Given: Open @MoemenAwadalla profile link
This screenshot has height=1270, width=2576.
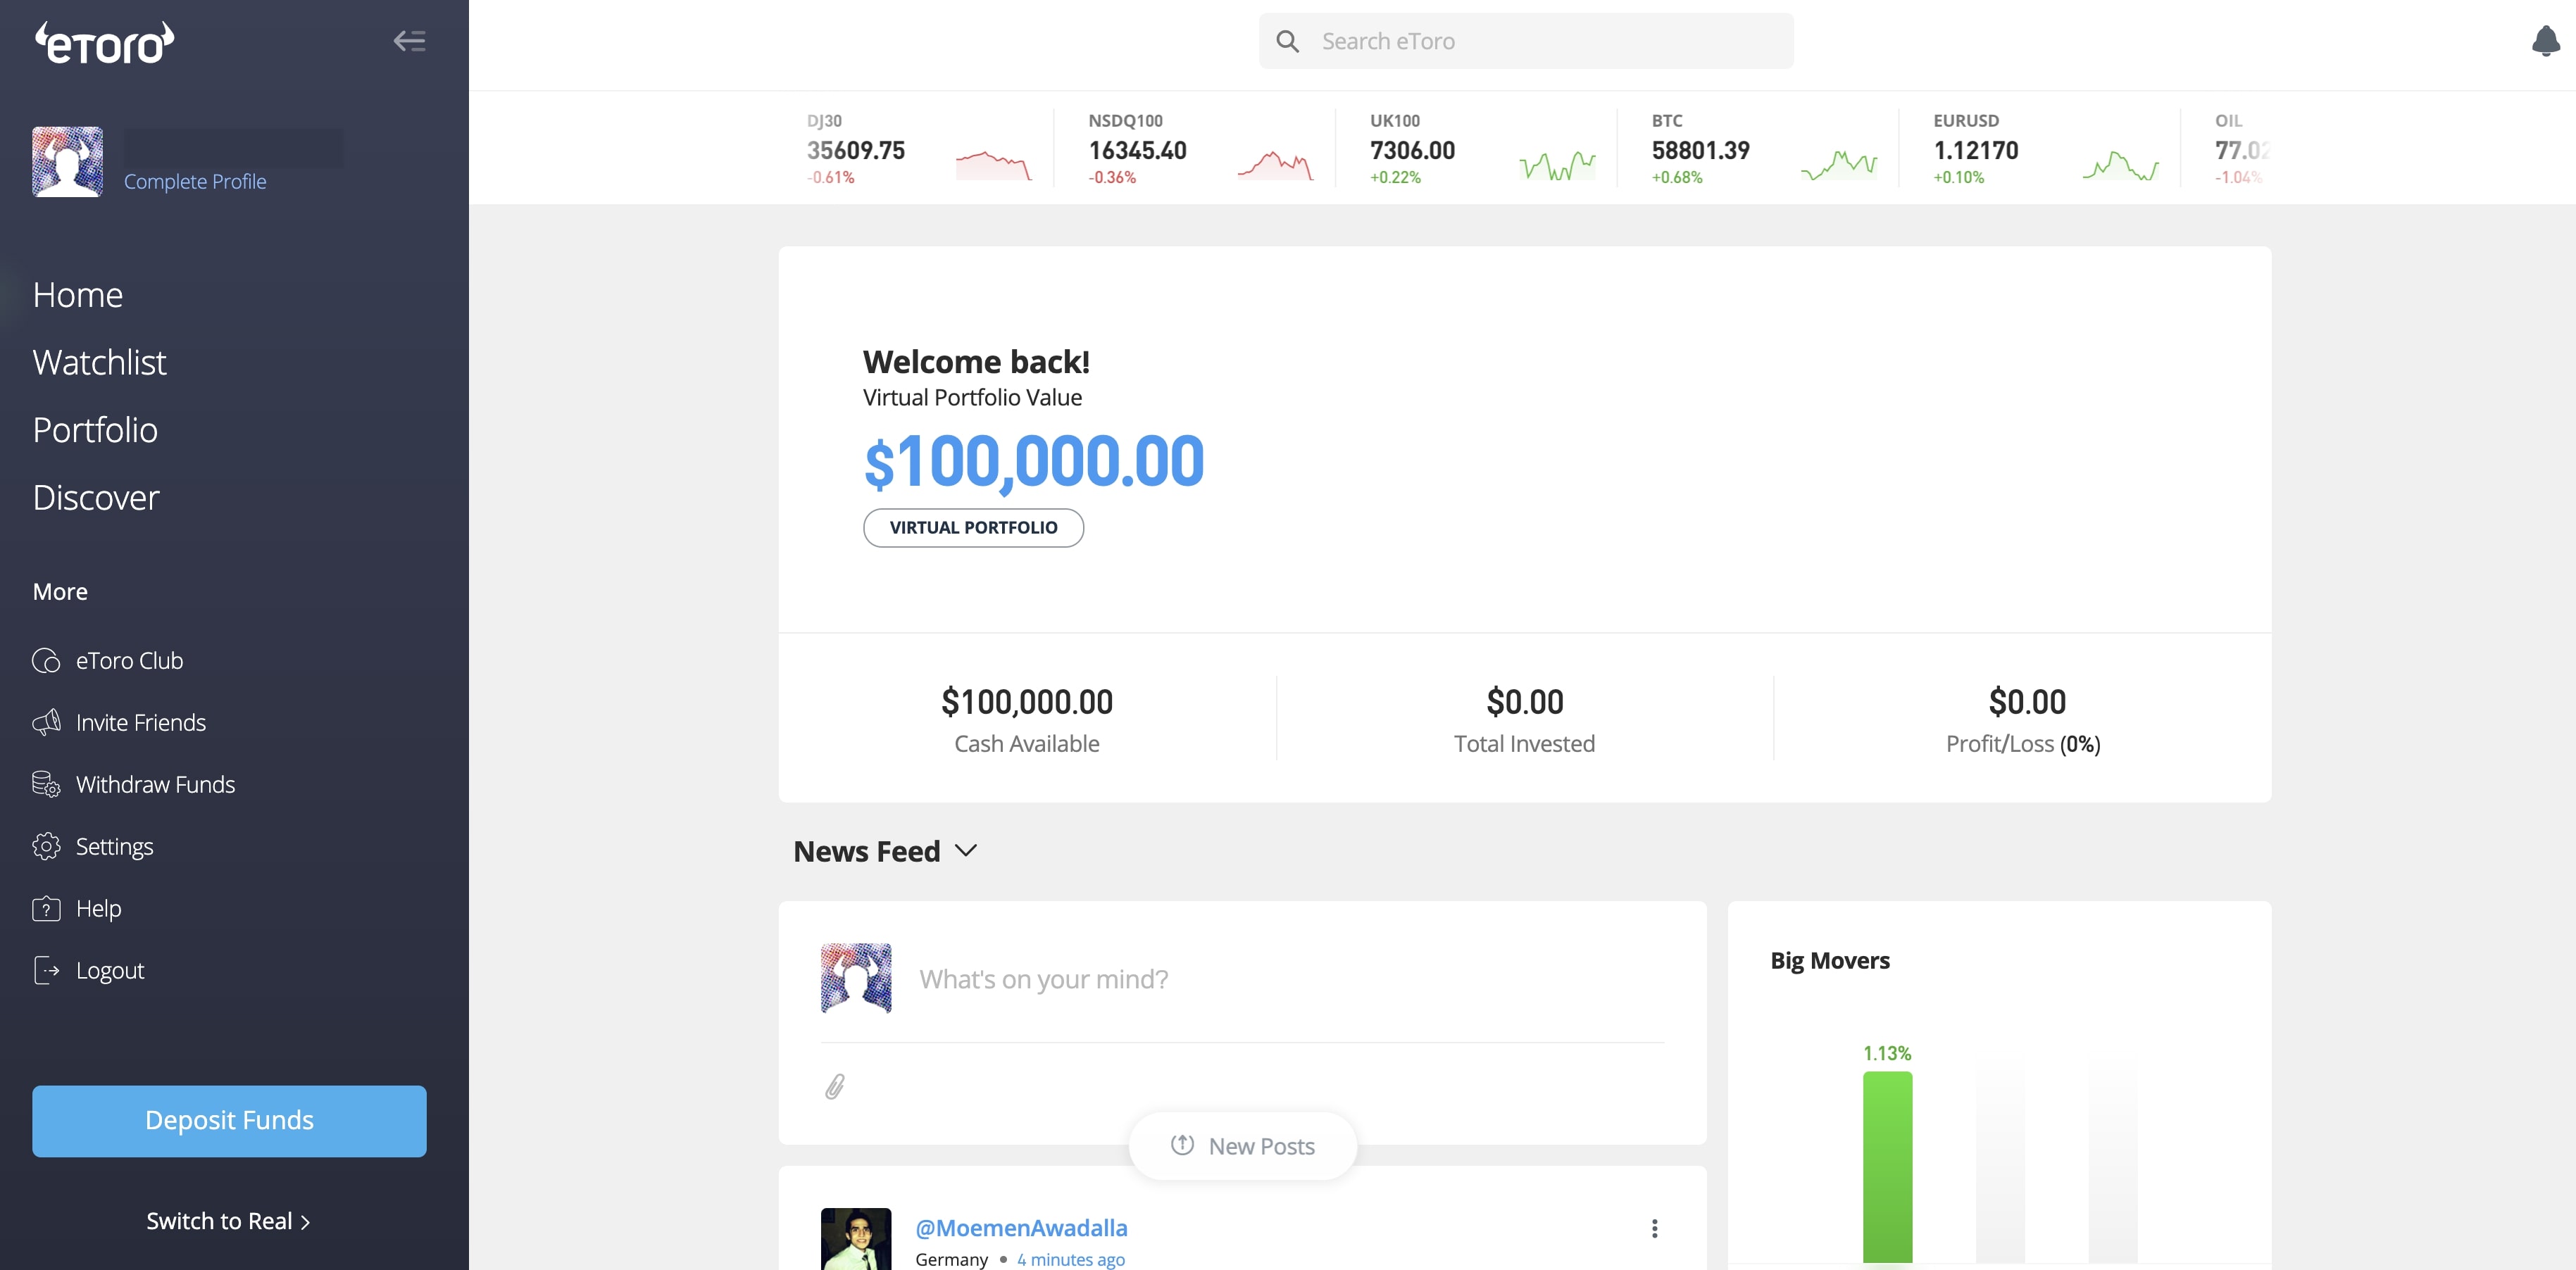Looking at the screenshot, I should point(1021,1228).
